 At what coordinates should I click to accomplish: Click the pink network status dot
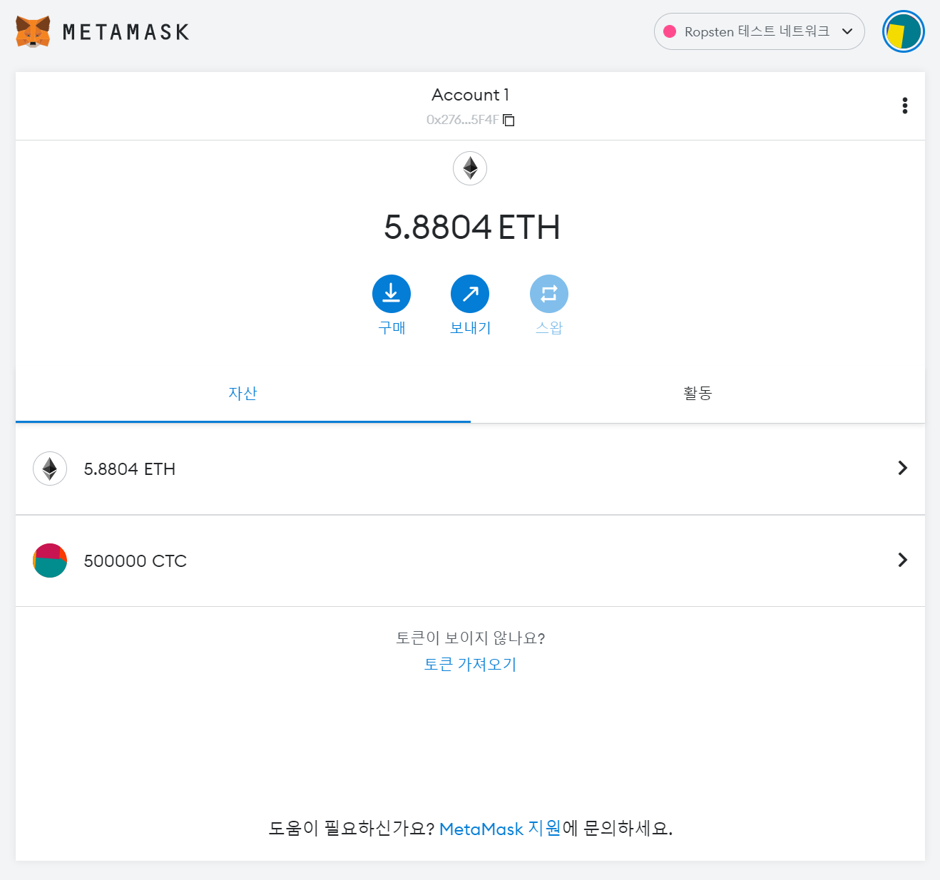click(x=670, y=31)
